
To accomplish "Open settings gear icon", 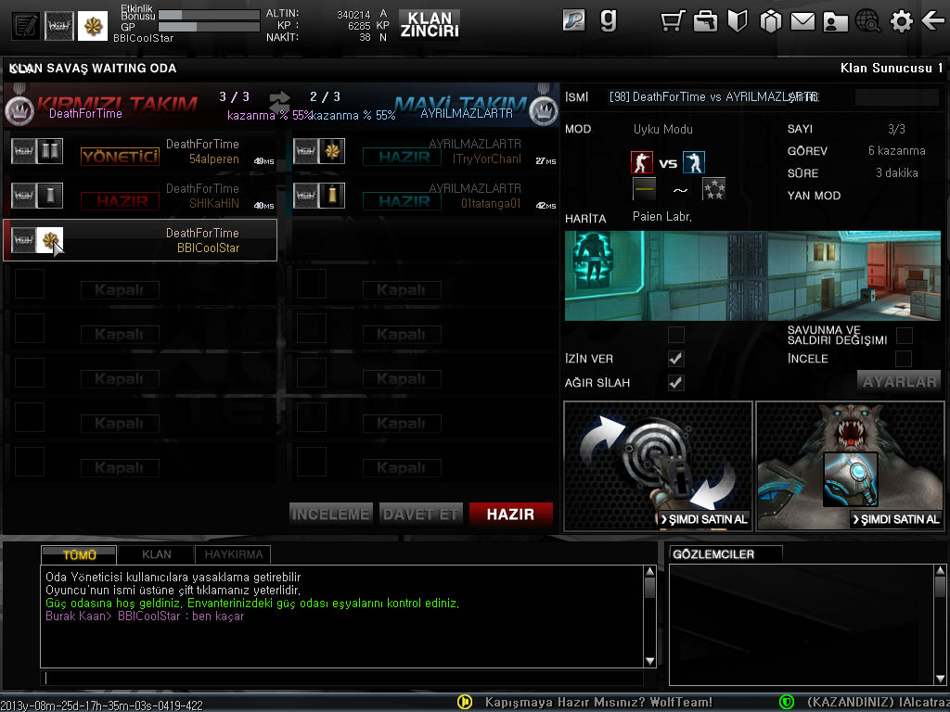I will point(901,21).
